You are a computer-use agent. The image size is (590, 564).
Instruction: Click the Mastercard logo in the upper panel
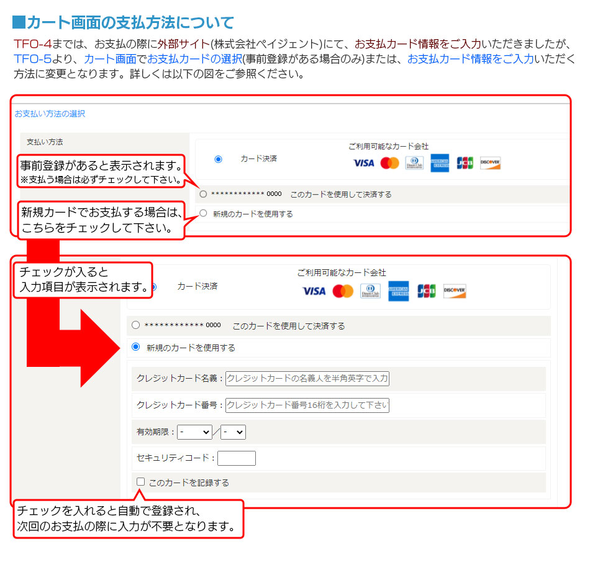tap(389, 163)
